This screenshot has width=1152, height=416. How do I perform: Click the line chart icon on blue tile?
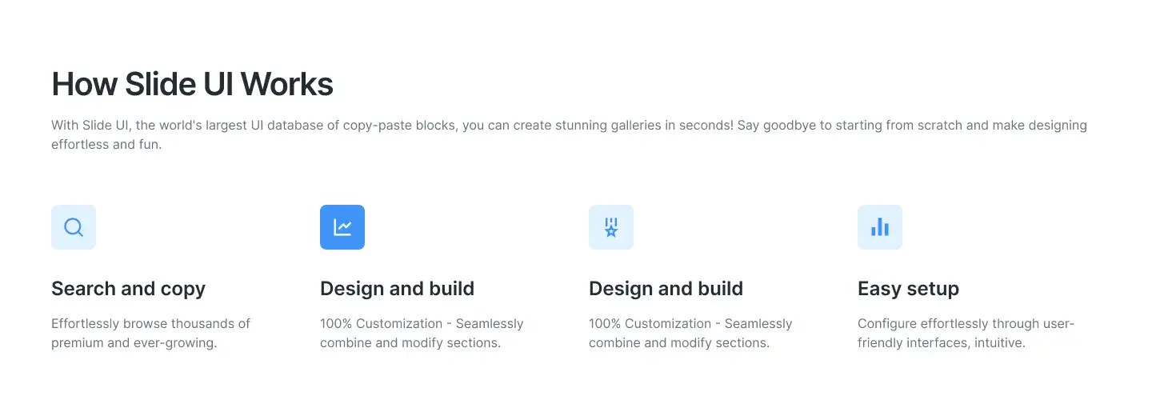point(342,227)
